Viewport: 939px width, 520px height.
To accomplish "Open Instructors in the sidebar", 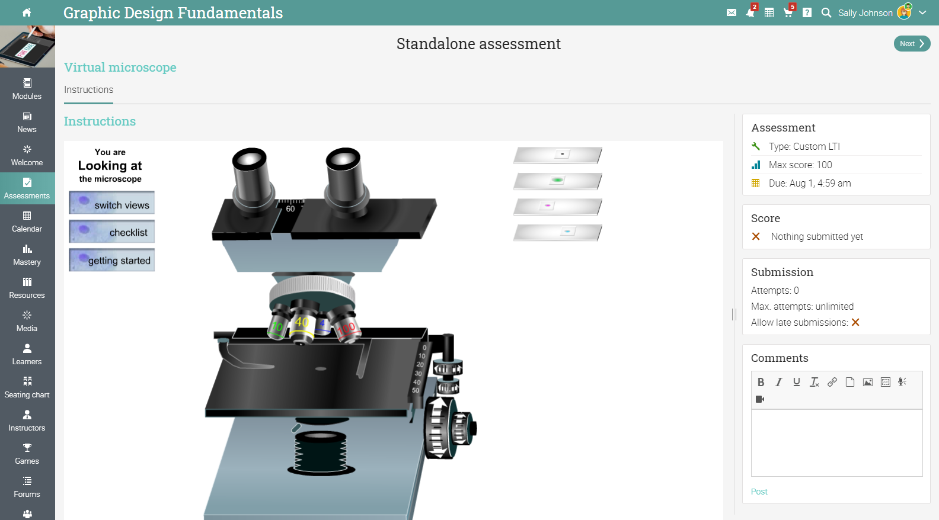I will 27,421.
